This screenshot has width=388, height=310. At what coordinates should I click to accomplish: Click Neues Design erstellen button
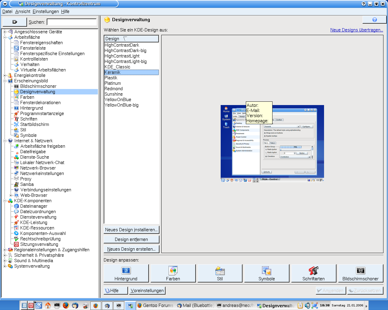[131, 249]
